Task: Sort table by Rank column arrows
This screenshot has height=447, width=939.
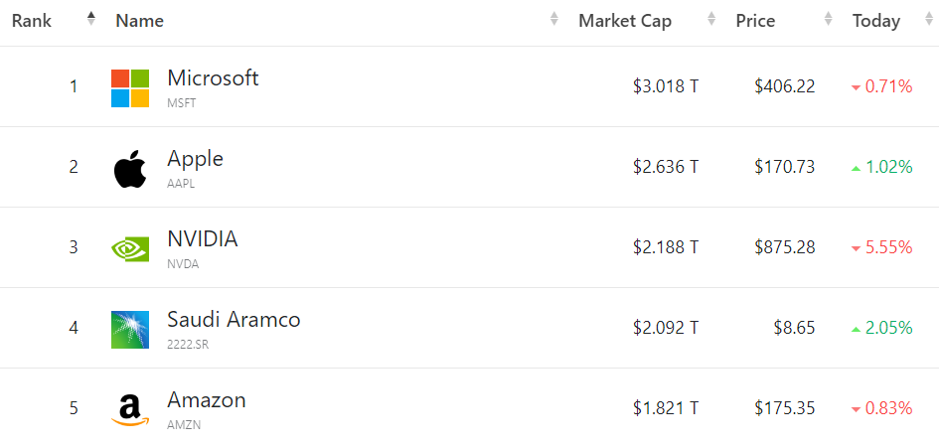Action: [x=91, y=20]
